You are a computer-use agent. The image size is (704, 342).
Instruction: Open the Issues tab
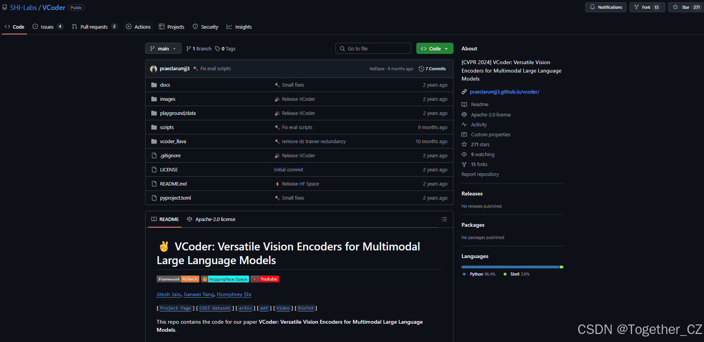48,27
